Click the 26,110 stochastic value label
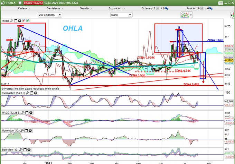Image resolution: width=235 pixels, height=164 pixels. point(229,105)
